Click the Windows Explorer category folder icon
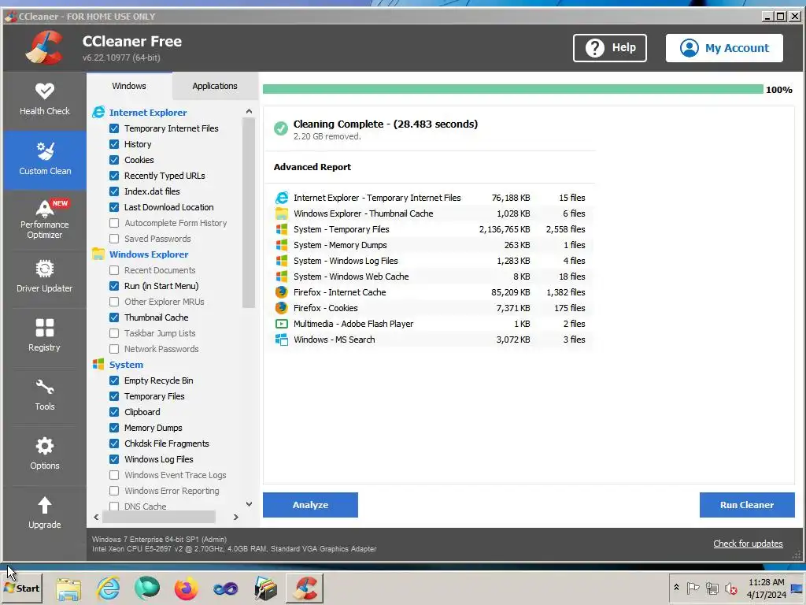This screenshot has height=605, width=806. (x=98, y=254)
